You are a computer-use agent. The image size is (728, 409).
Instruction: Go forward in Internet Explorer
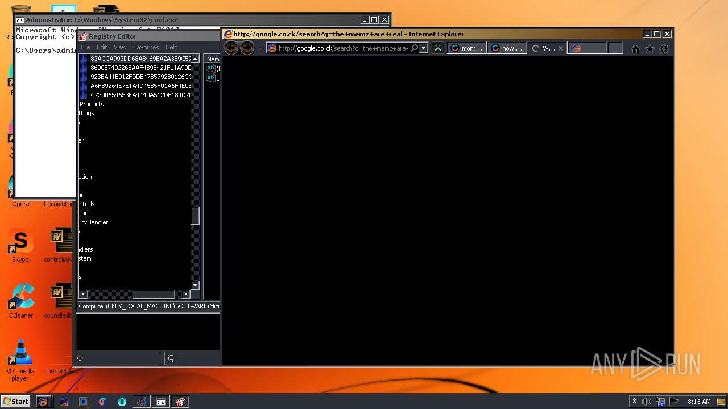(x=247, y=48)
